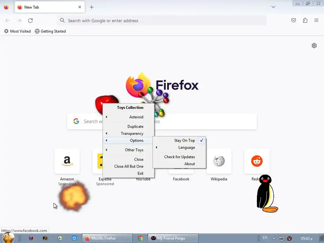
Task: Open the Facebook shortcut label
Action: pos(181,179)
